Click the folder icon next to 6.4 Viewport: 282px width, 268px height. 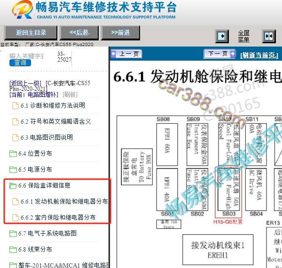point(13,154)
